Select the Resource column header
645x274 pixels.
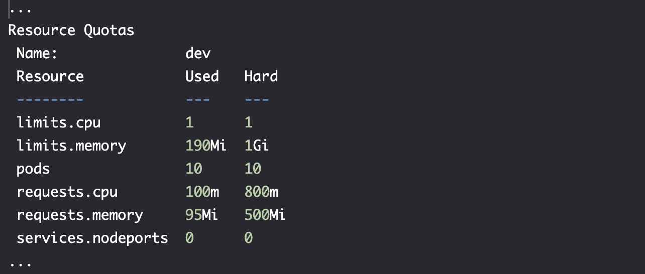click(x=50, y=76)
